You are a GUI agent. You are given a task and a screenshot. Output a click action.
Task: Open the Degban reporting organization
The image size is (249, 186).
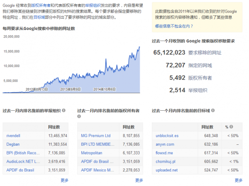(13, 144)
